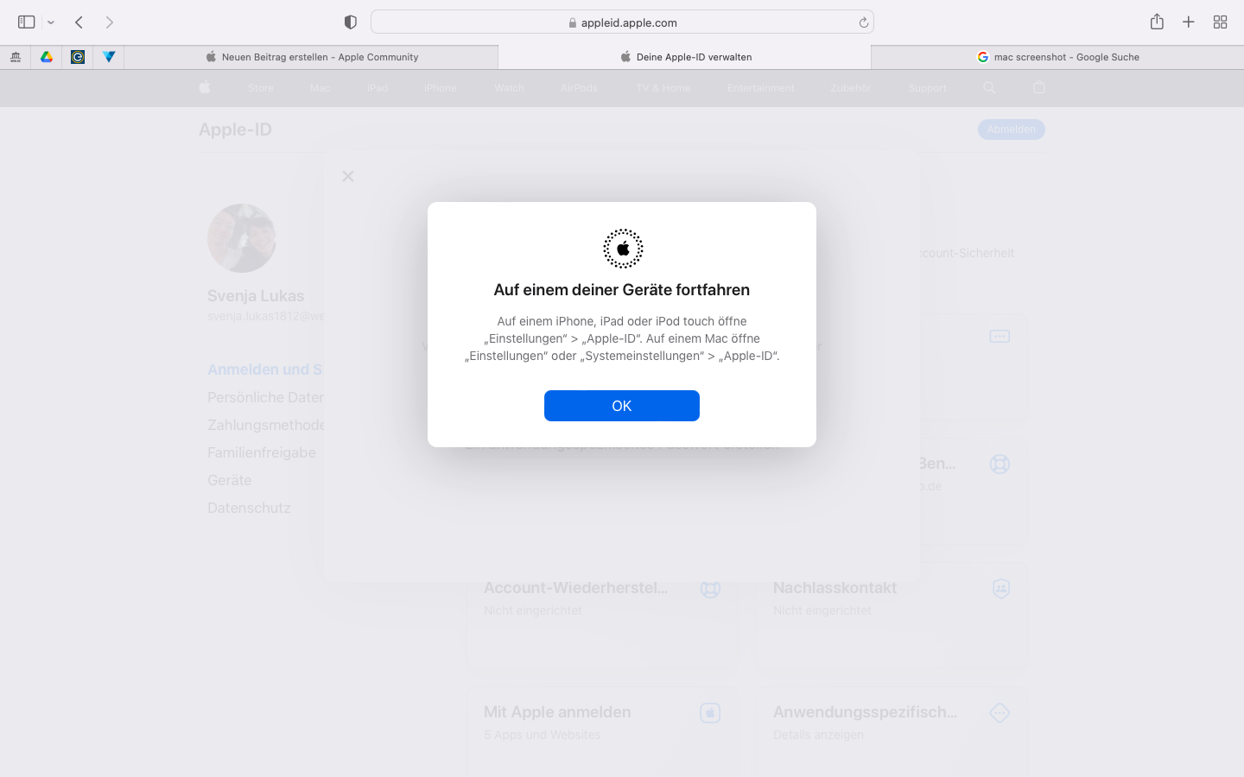
Task: Confirm the dialog with OK
Action: pyautogui.click(x=622, y=406)
